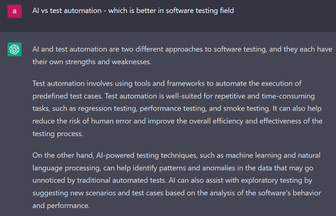Click the phrase "AI-powered testing techniques"

click(146, 155)
